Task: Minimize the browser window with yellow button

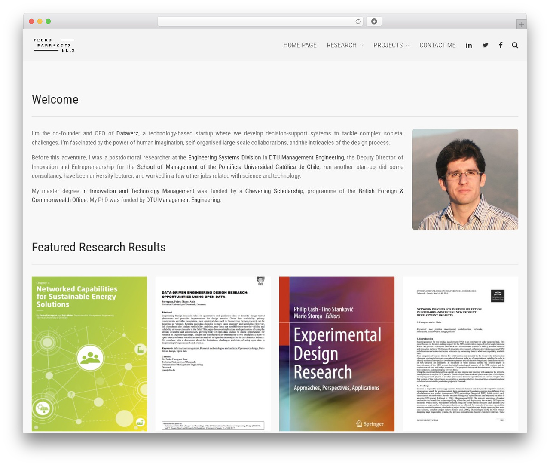Action: (40, 21)
